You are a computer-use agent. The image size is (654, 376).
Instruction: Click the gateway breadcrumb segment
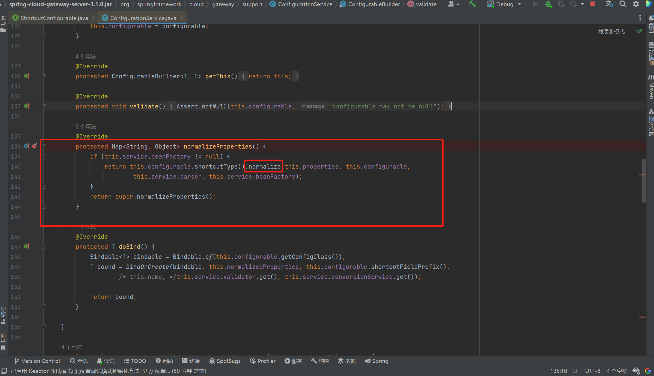[x=223, y=4]
